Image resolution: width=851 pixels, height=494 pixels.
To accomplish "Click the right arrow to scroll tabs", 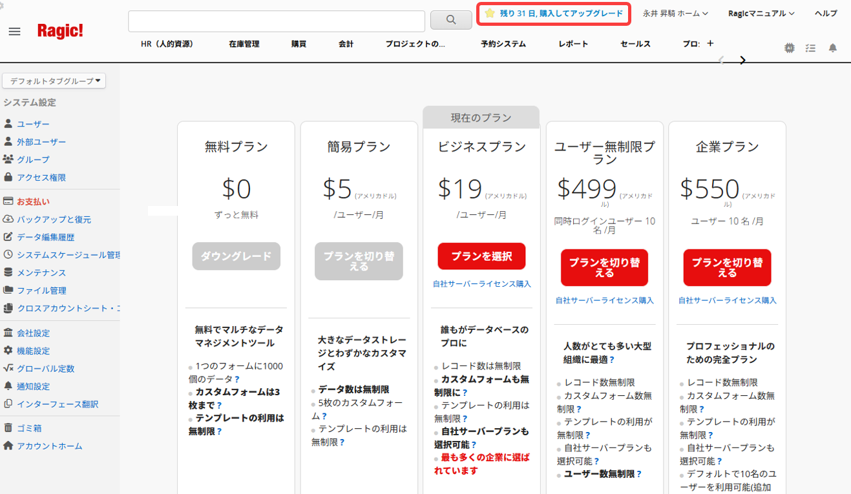I will click(743, 60).
